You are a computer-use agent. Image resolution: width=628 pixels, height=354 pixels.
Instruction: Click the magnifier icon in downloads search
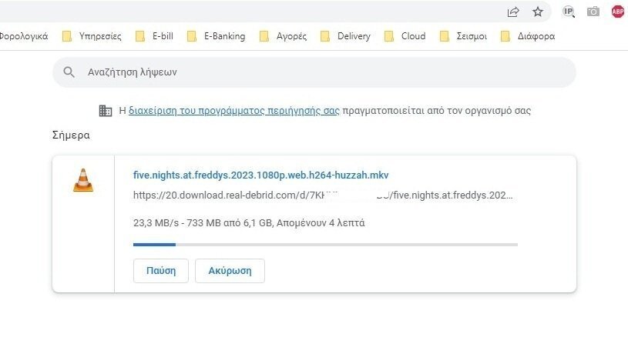69,72
